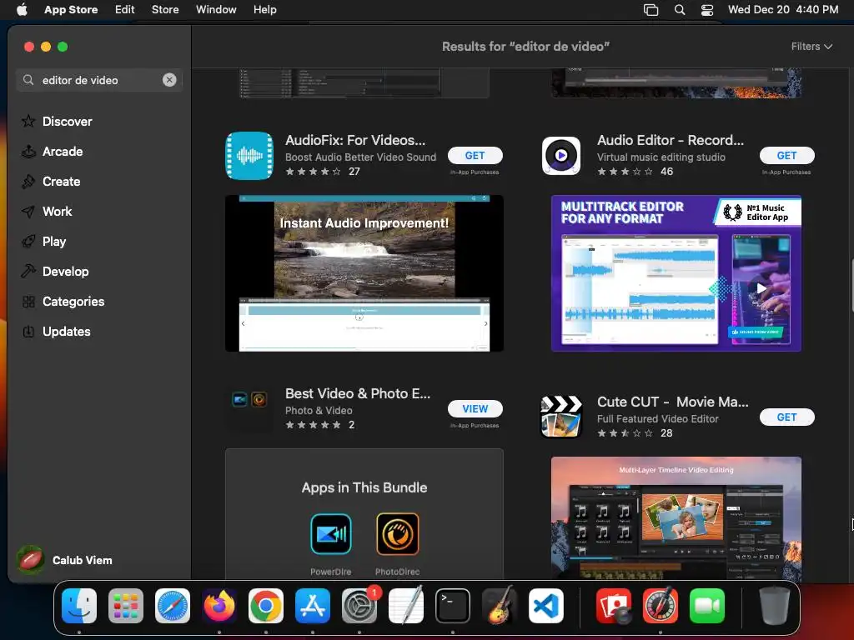Open Calub Viem account profile
Viewport: 854px width, 640px height.
pos(65,560)
